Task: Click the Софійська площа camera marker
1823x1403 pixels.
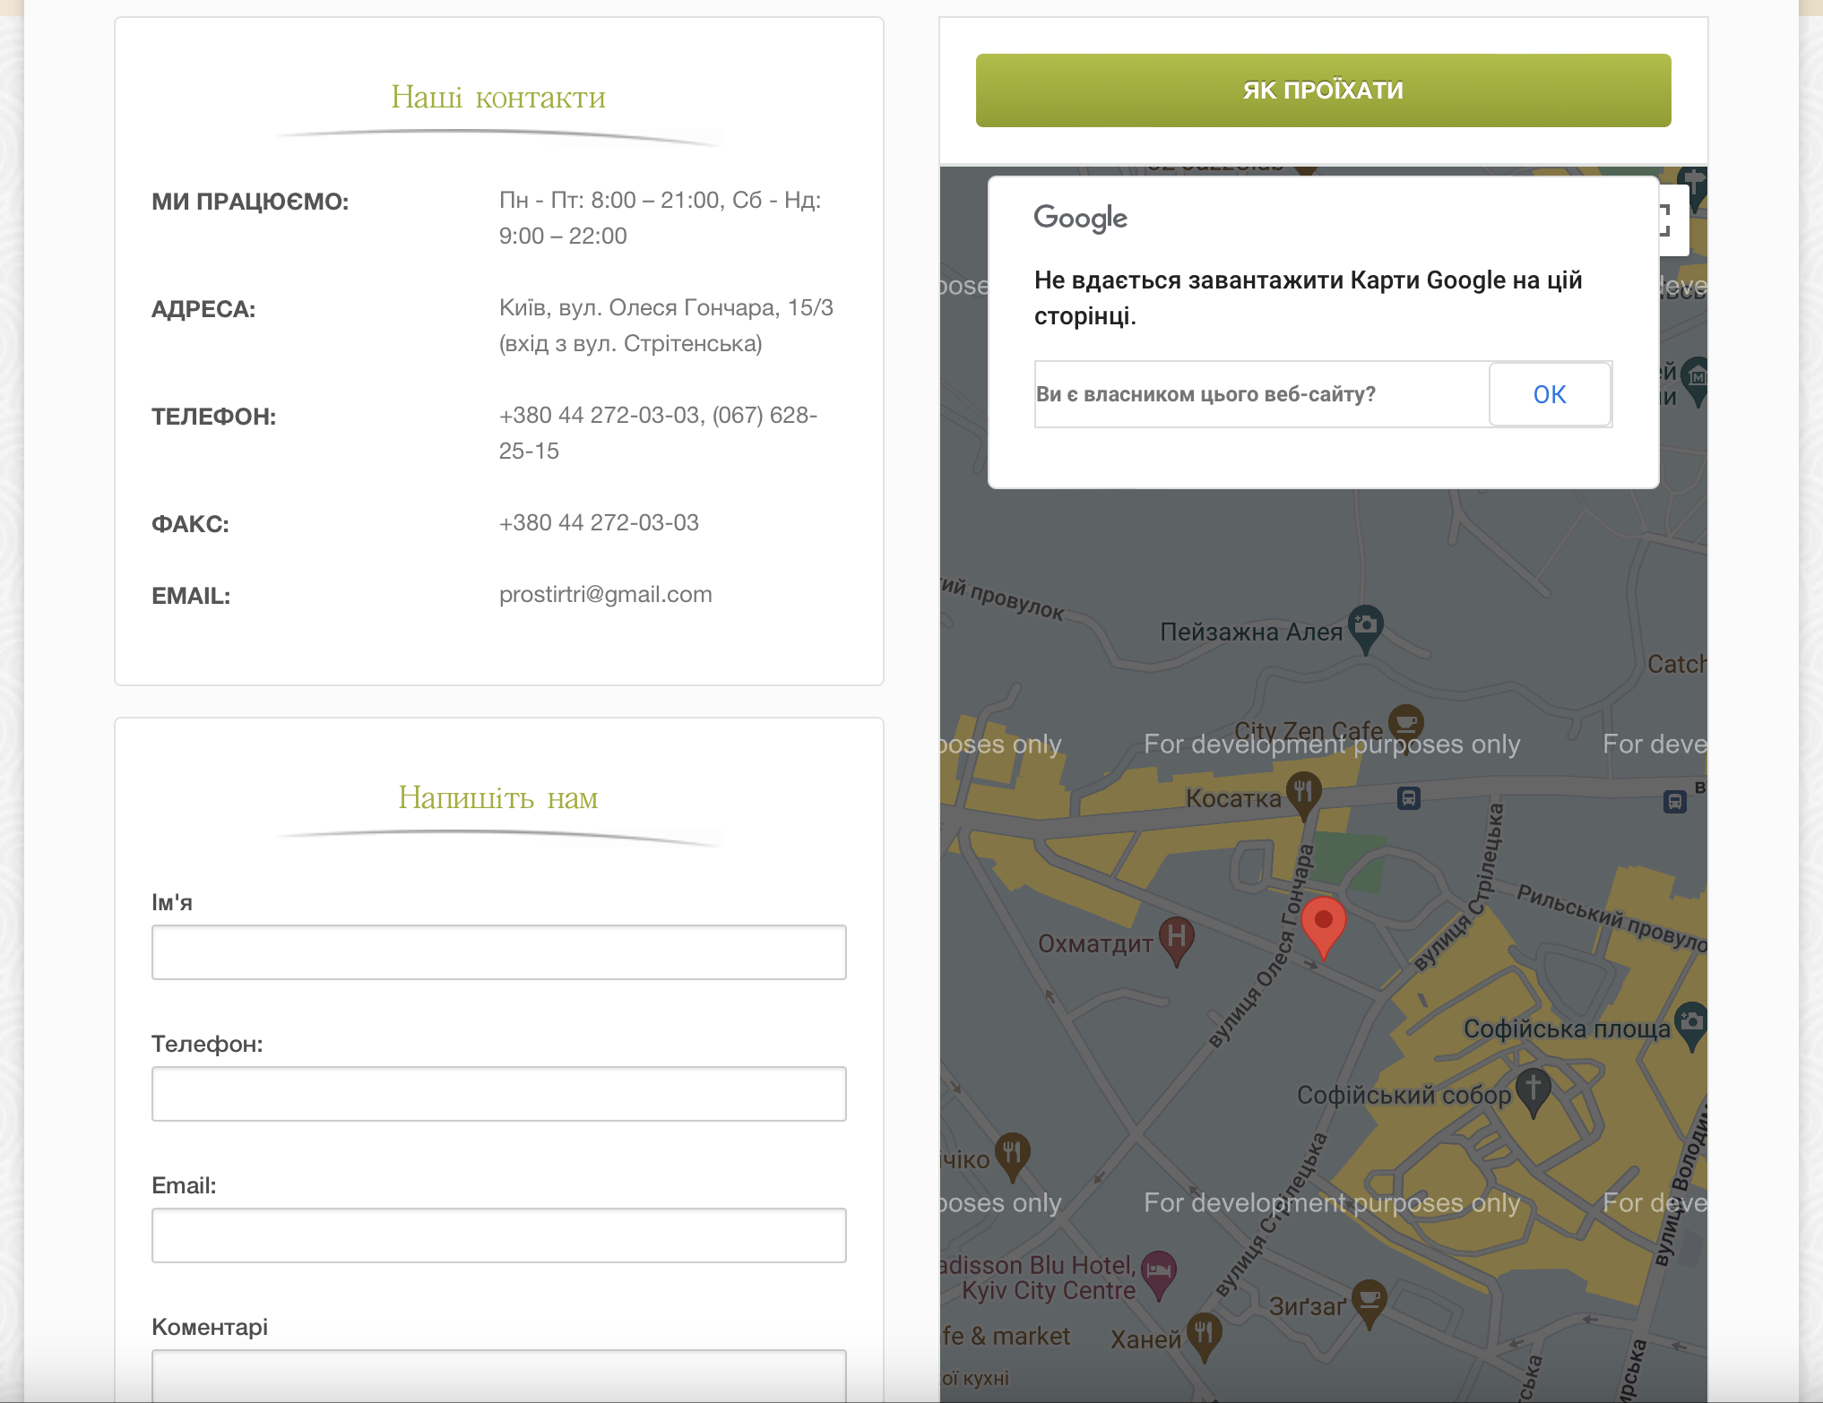Action: [1690, 1022]
